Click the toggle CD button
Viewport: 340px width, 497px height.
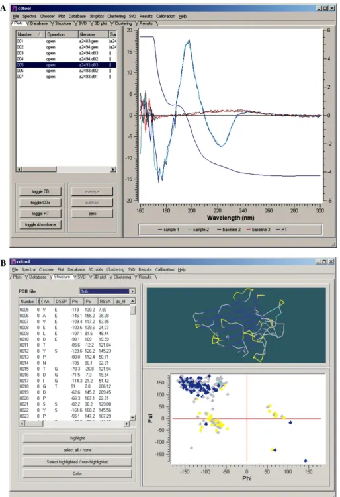click(x=40, y=191)
